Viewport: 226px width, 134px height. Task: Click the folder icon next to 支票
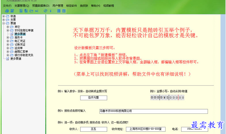[x=8, y=20]
